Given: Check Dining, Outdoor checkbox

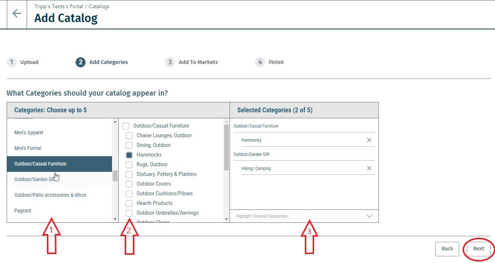Looking at the screenshot, I should point(129,145).
